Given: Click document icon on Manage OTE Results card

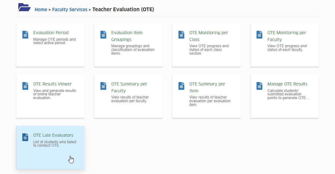Looking at the screenshot, I should click(259, 86).
